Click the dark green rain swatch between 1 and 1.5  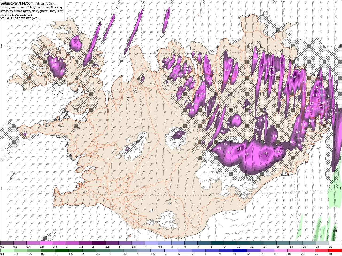click(61, 250)
